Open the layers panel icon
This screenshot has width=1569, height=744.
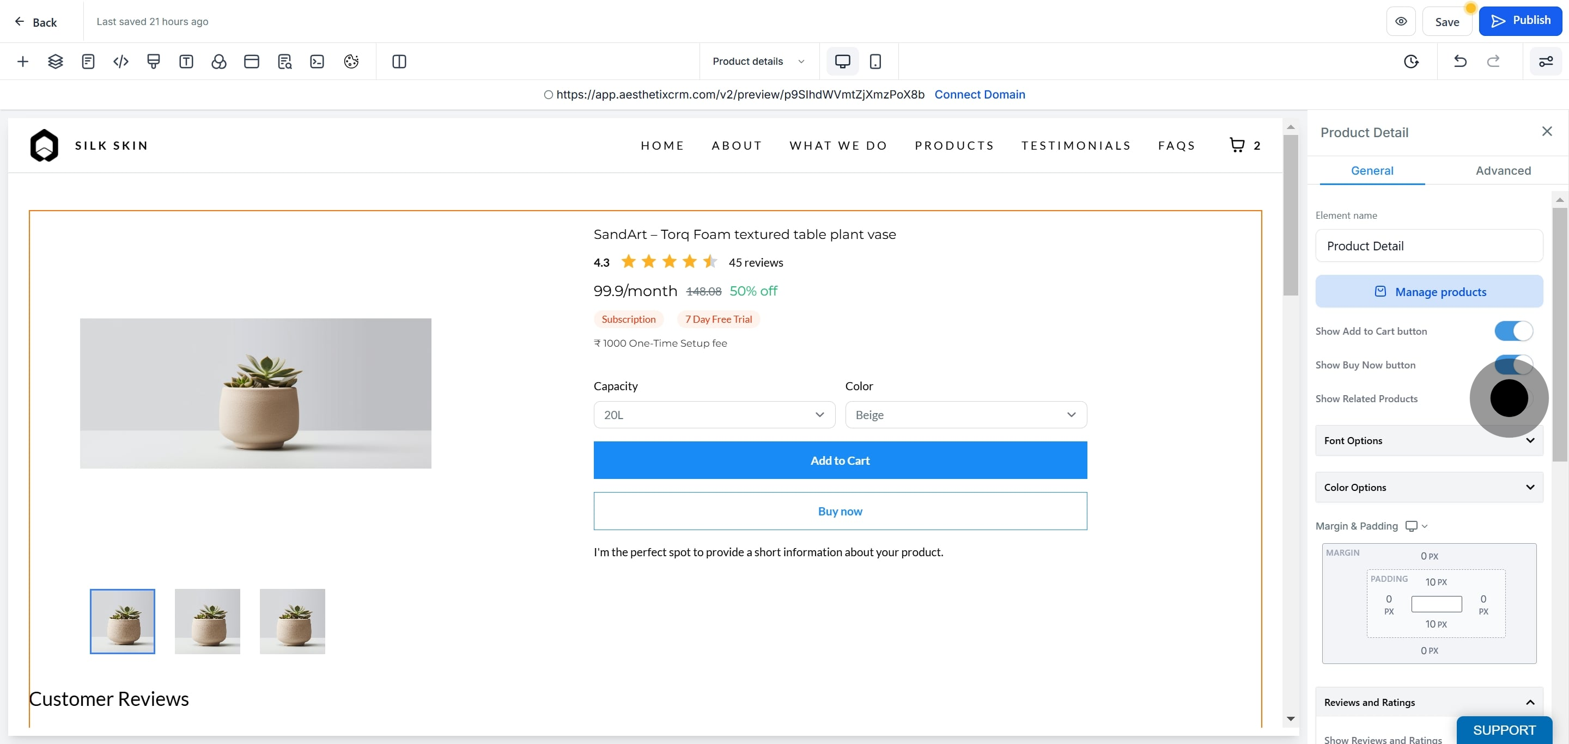[x=56, y=62]
